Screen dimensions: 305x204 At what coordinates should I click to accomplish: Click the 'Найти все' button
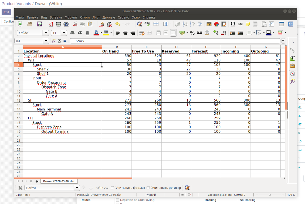coord(102,188)
